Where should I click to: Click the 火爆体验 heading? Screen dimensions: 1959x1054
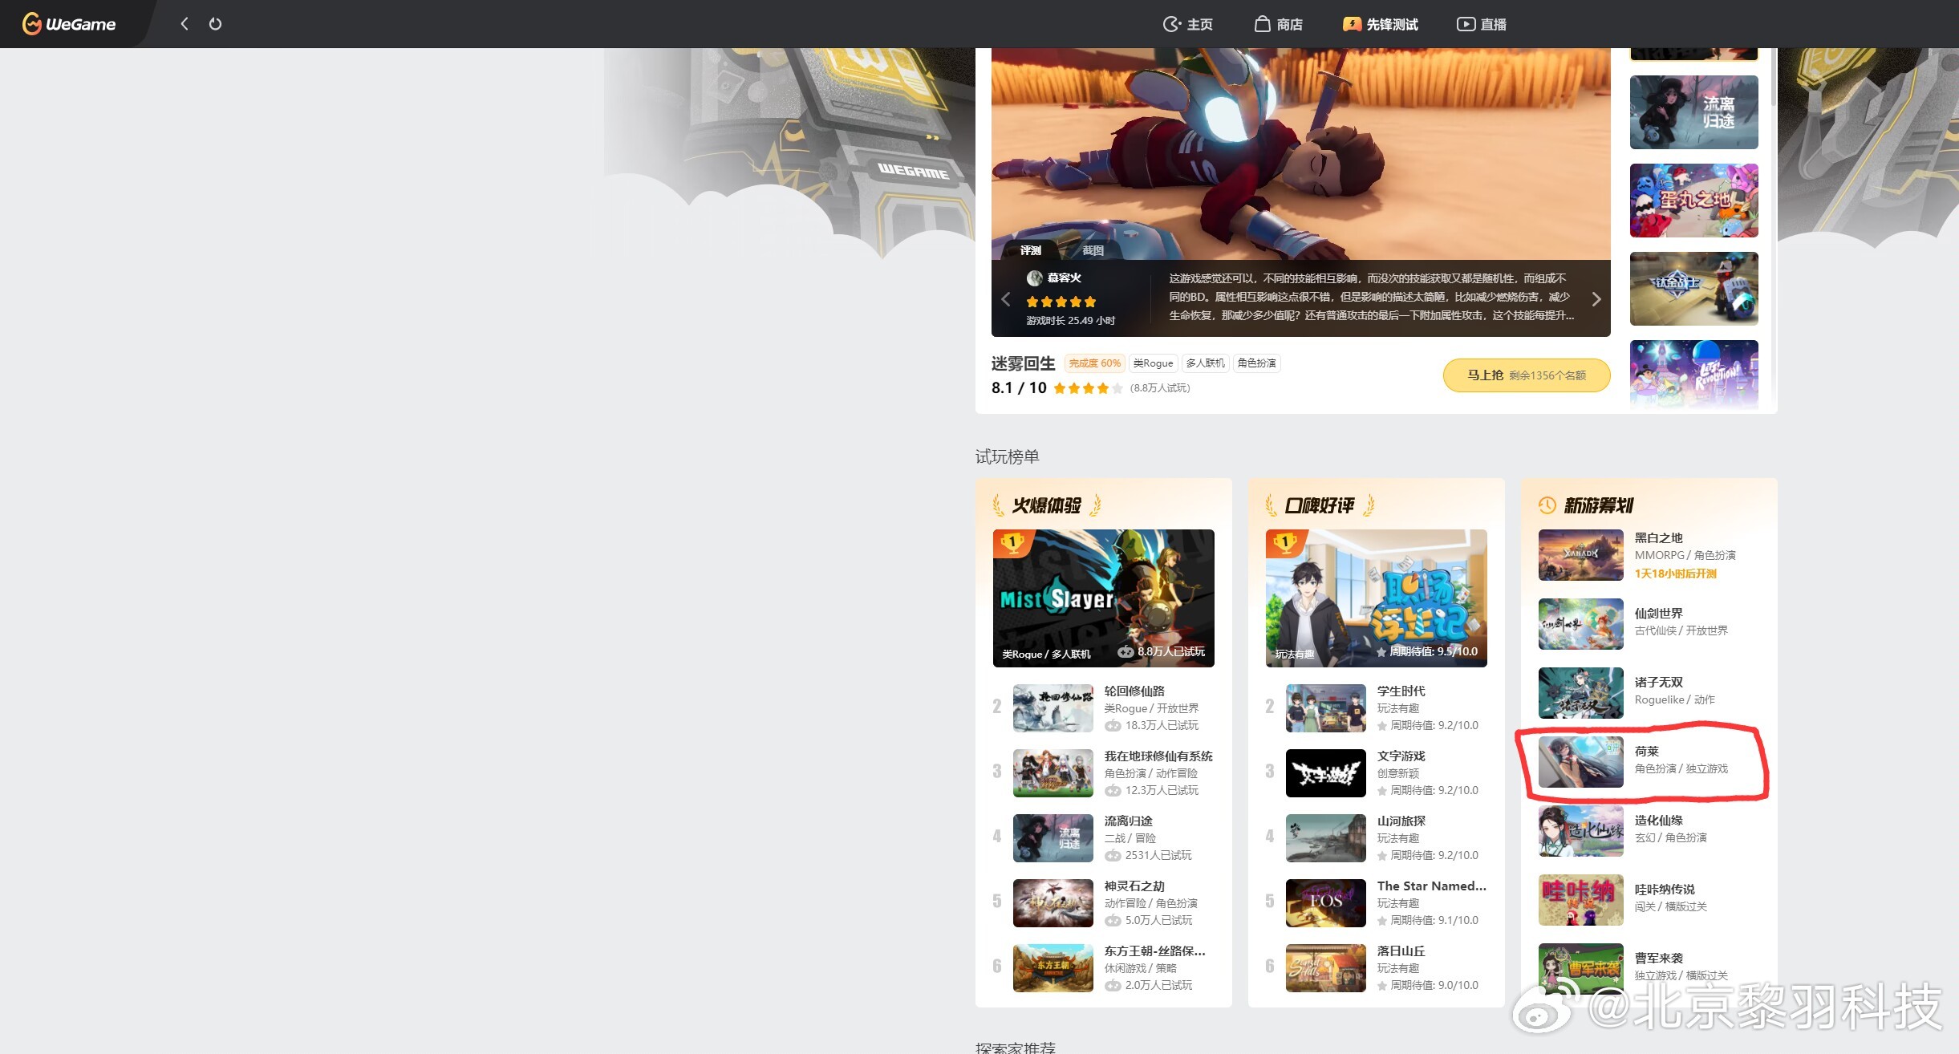[1047, 505]
